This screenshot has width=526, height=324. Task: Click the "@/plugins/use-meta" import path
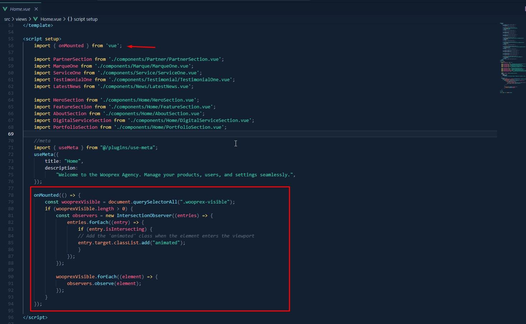pyautogui.click(x=129, y=148)
